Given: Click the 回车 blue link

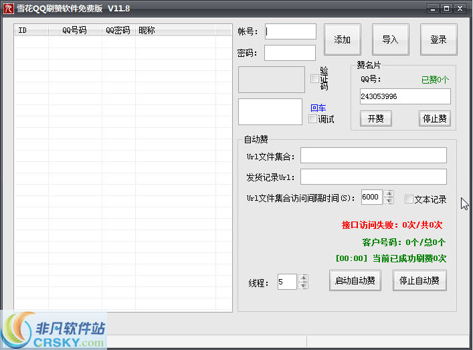Looking at the screenshot, I should 318,107.
